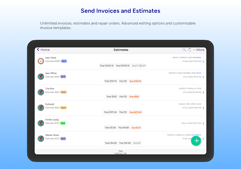Image resolution: width=241 pixels, height=169 pixels.
Task: Click the Open badge on Estimate #94
Action: click(x=64, y=92)
